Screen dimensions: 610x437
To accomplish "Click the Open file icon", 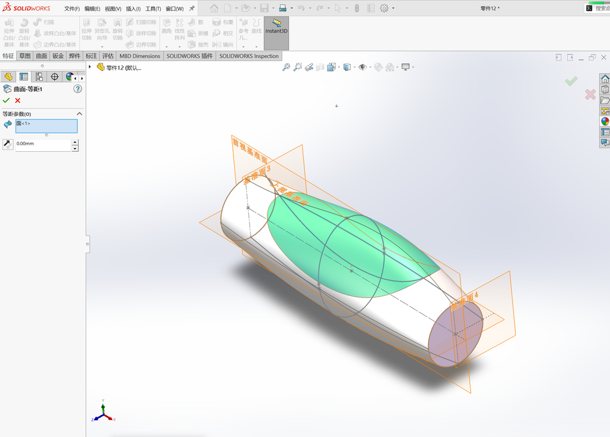I will [245, 8].
